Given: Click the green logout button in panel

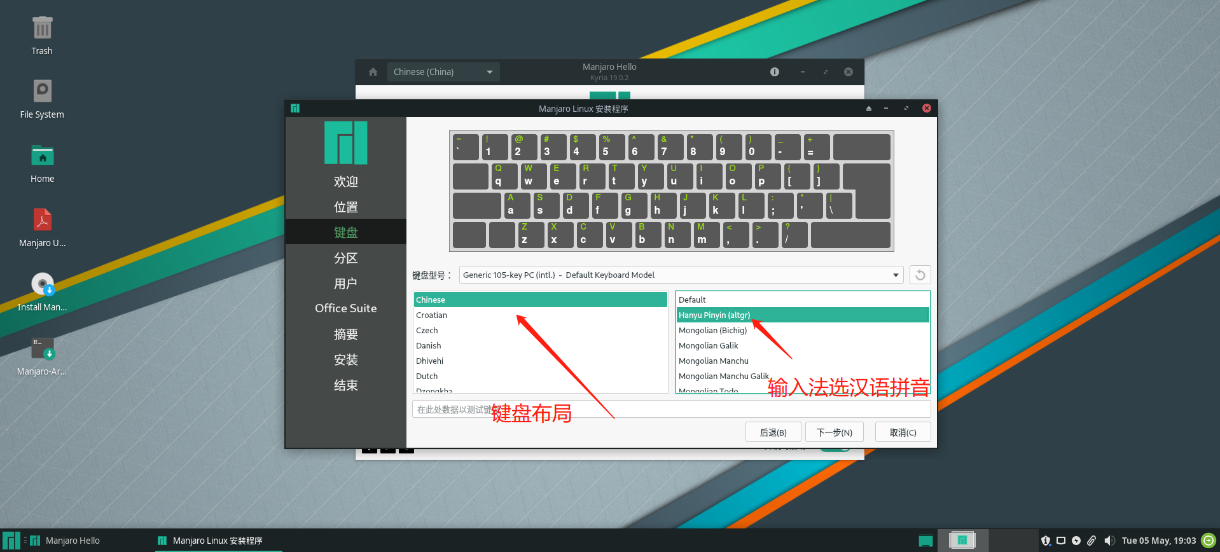Looking at the screenshot, I should (x=1209, y=541).
